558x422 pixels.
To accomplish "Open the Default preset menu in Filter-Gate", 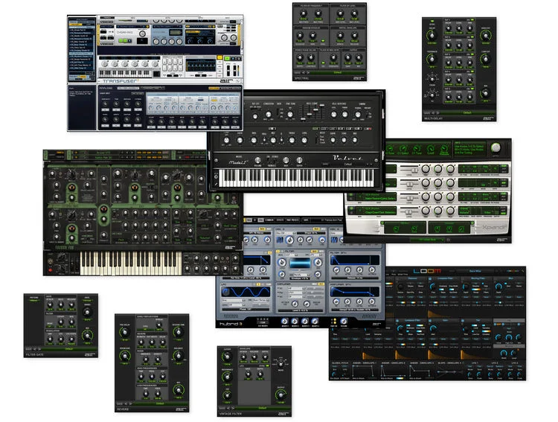I will click(x=69, y=349).
